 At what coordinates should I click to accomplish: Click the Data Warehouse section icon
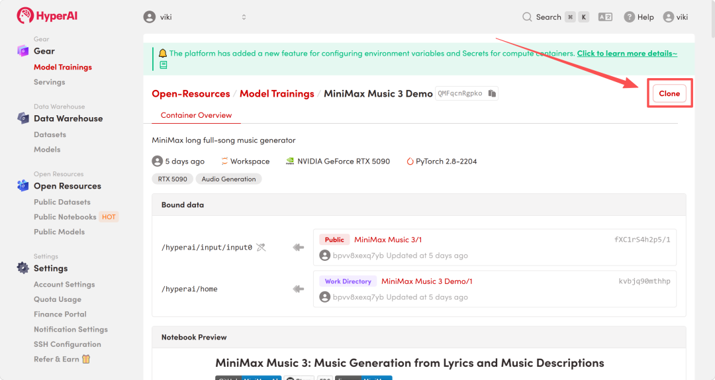click(x=23, y=118)
